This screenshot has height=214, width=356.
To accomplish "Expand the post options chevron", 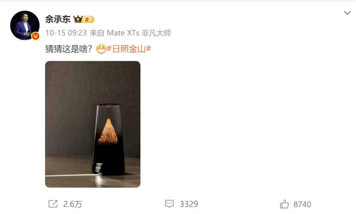I will pyautogui.click(x=347, y=13).
